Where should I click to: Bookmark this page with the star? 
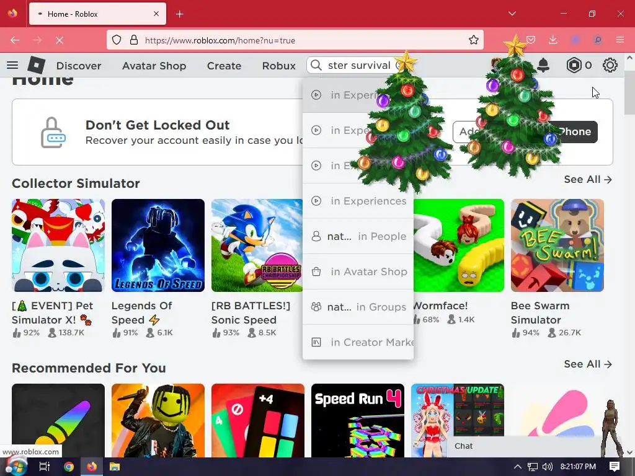(x=473, y=40)
